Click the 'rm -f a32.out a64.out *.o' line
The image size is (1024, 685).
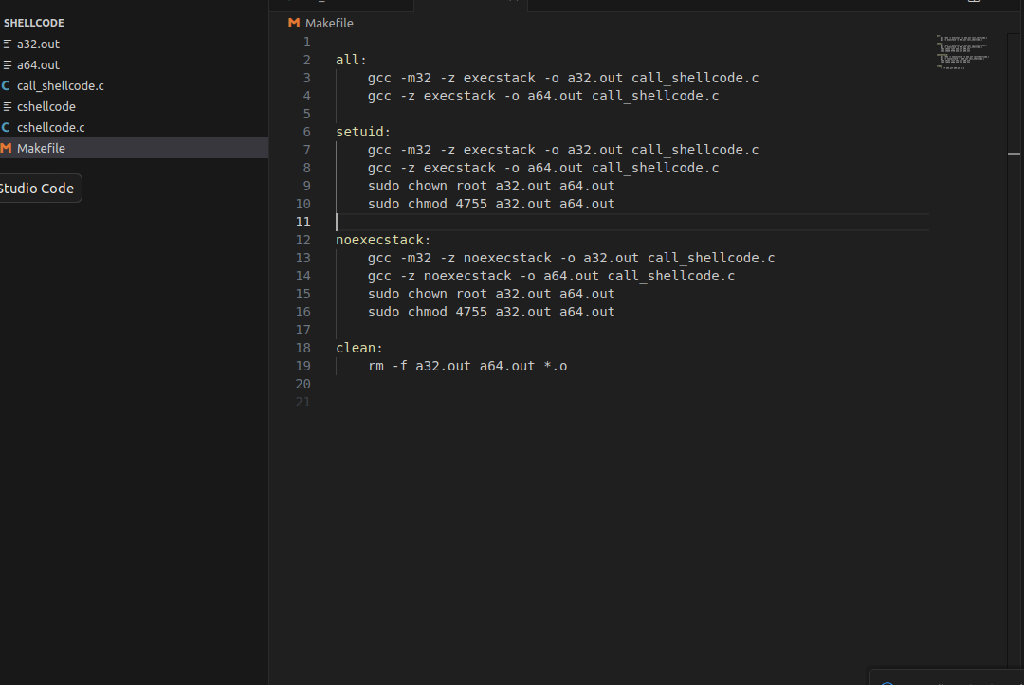(467, 366)
